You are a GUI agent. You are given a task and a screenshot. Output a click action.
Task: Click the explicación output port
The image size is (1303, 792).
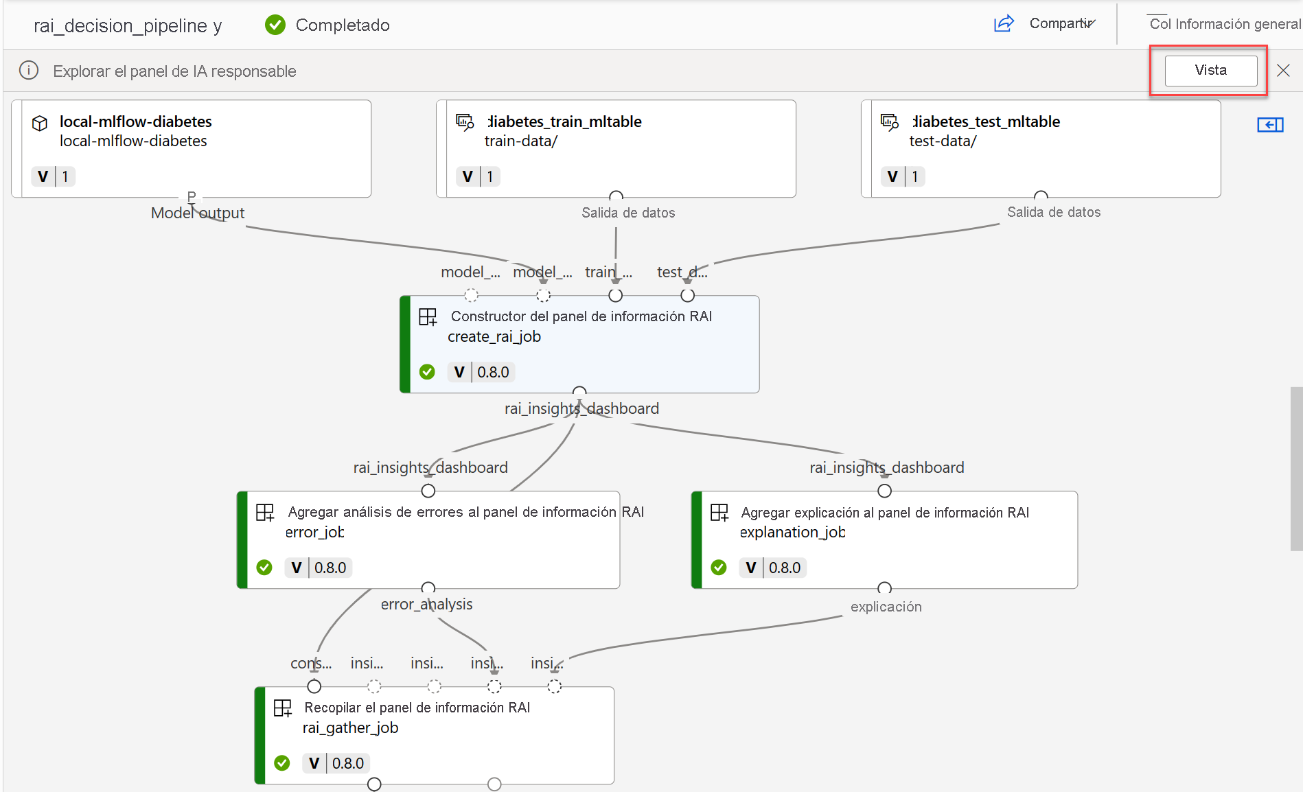[x=885, y=587]
